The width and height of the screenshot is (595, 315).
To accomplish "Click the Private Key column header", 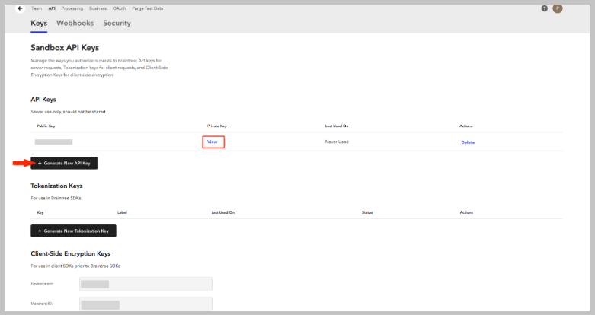I will [217, 126].
